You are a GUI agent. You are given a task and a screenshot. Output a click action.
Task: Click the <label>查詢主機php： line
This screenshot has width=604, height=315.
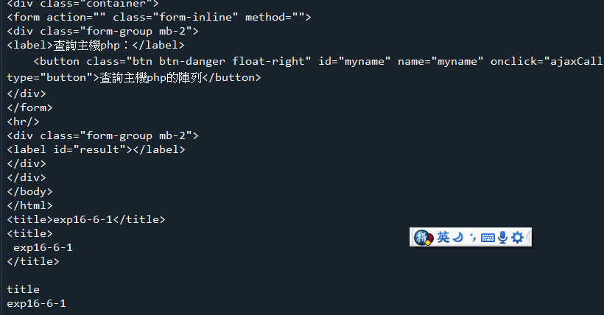tap(96, 46)
